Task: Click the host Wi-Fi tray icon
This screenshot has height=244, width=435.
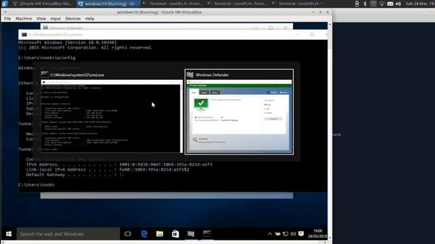Action: pos(382,3)
